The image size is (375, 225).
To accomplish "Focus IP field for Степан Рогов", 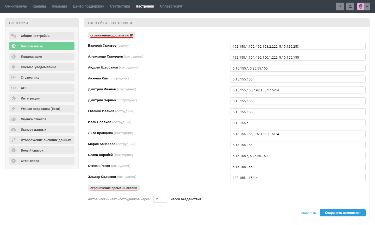I will [298, 167].
